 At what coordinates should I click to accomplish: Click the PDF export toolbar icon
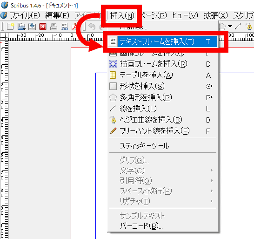pos(74,27)
